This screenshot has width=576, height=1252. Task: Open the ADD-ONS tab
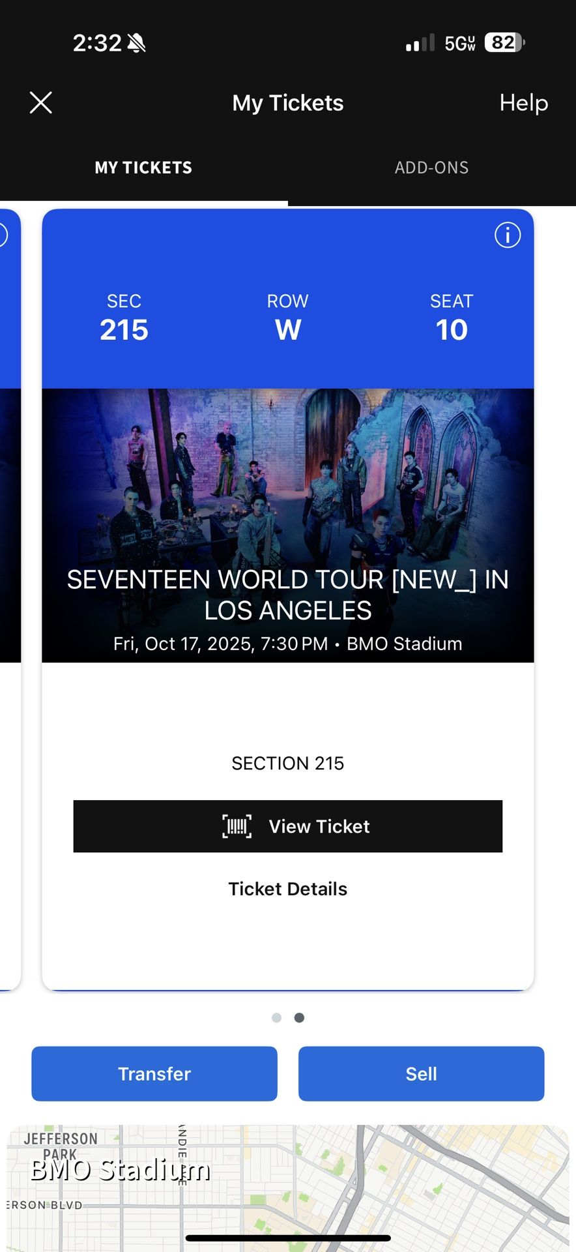click(x=431, y=168)
